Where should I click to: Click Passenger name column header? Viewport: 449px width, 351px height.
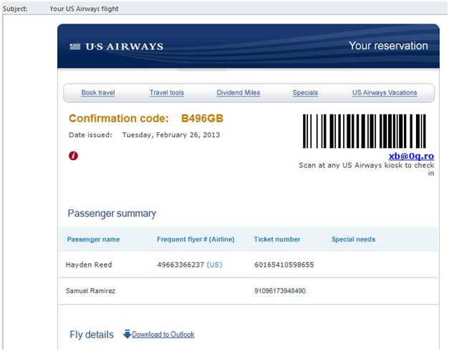coord(93,239)
